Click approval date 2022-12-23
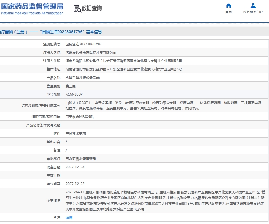269x224 pixels. point(75,167)
